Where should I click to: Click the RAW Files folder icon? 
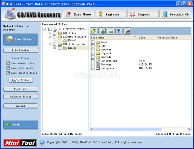tap(60, 33)
